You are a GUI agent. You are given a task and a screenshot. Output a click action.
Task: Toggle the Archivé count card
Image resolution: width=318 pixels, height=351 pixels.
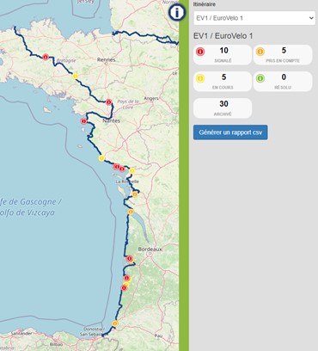pyautogui.click(x=223, y=108)
